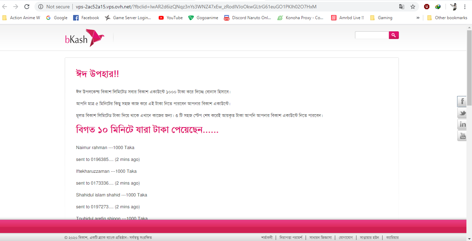The height and width of the screenshot is (241, 472).
Task: Open the Facebook share sidebar icon
Action: pyautogui.click(x=462, y=101)
